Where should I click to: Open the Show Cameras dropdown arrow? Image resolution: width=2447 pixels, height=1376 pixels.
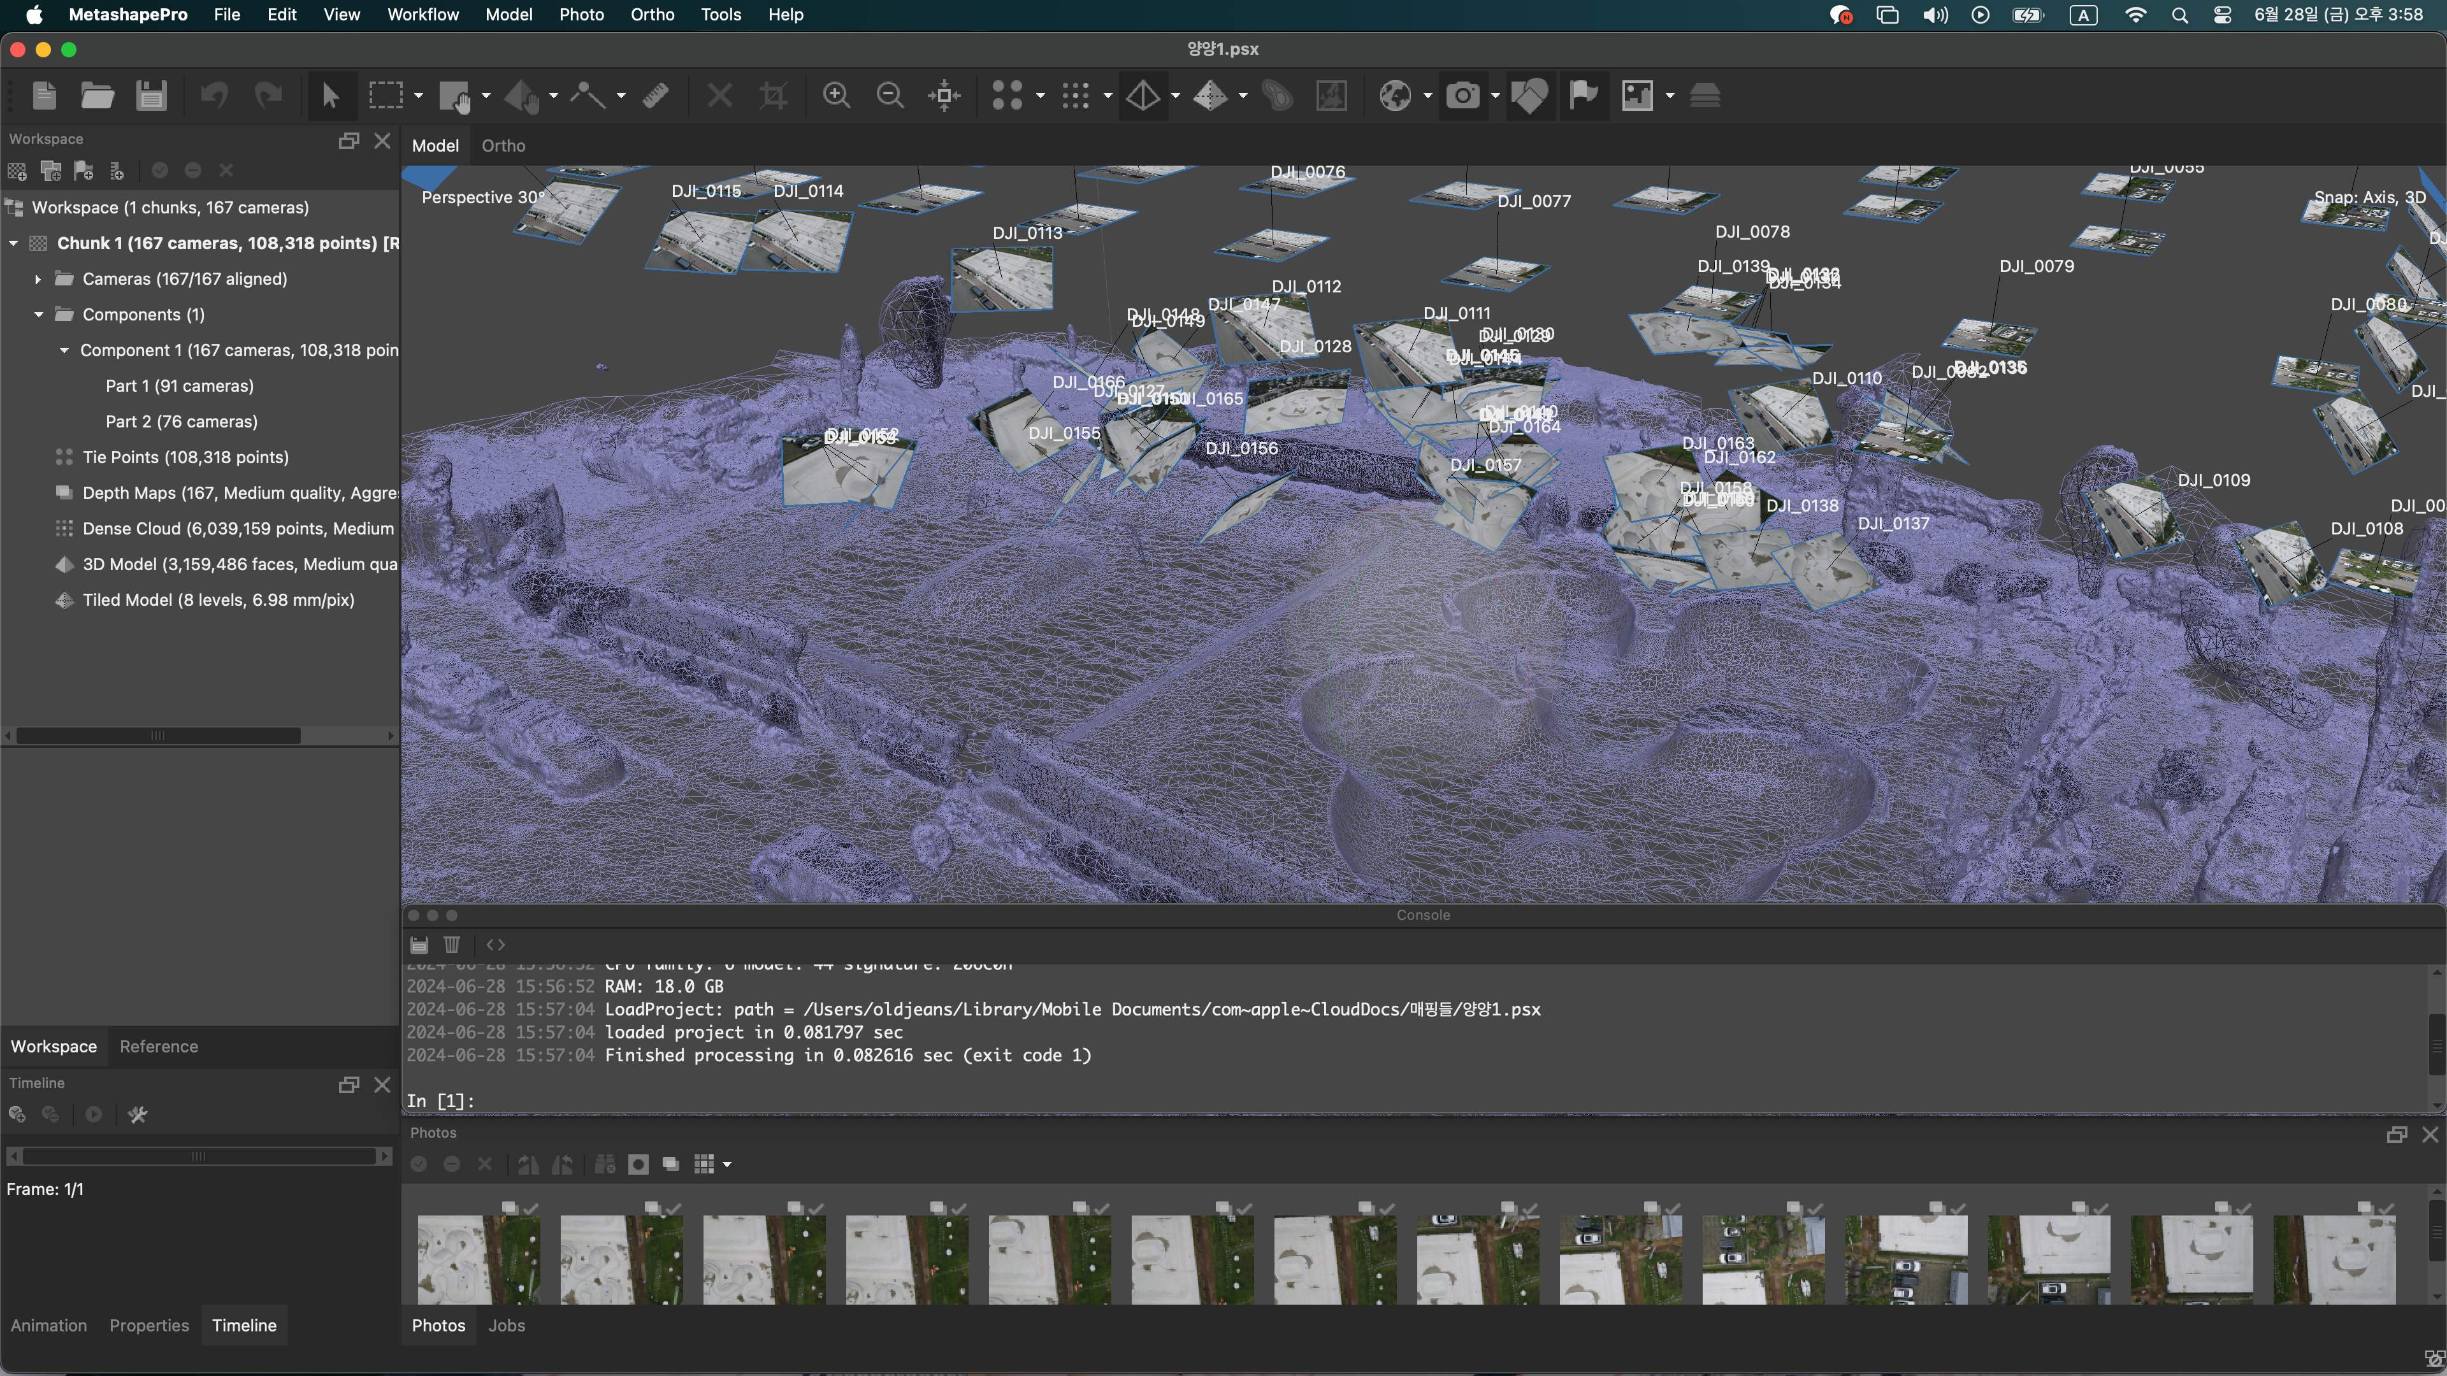(x=1495, y=96)
